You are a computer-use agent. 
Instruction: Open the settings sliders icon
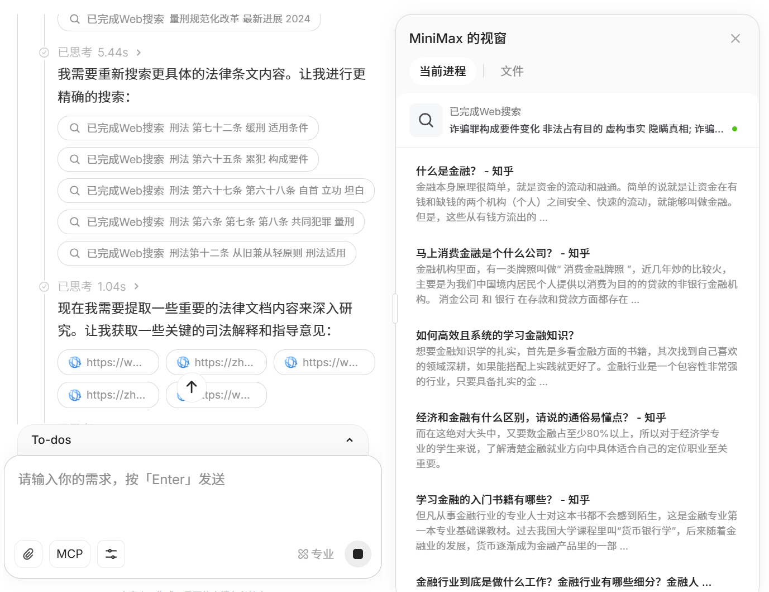pos(111,554)
